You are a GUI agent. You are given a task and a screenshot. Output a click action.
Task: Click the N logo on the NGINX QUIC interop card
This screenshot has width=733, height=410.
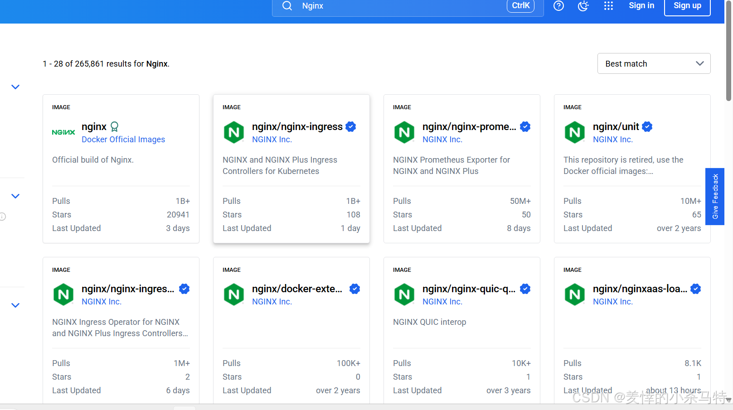pos(404,294)
